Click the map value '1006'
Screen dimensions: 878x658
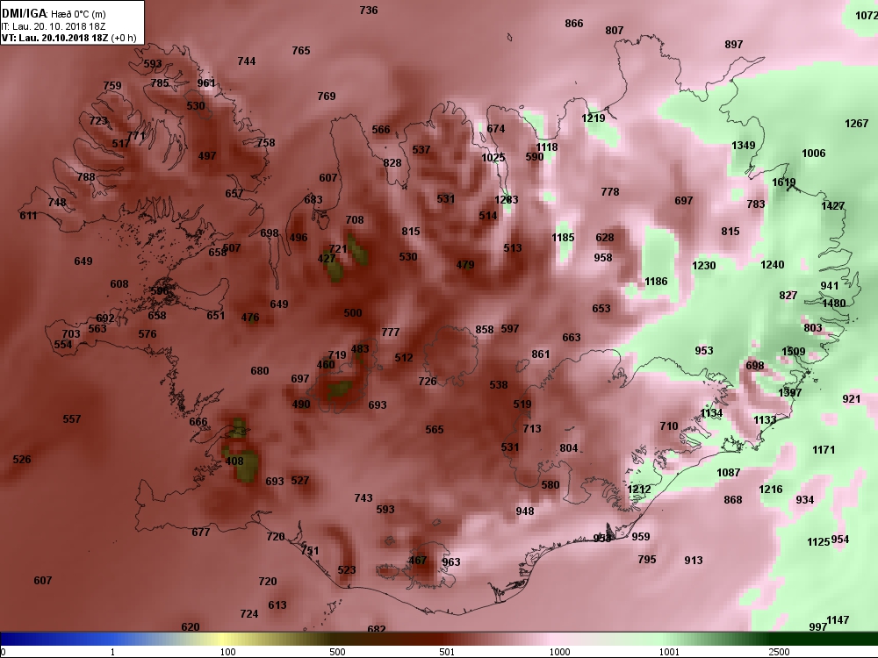(814, 154)
